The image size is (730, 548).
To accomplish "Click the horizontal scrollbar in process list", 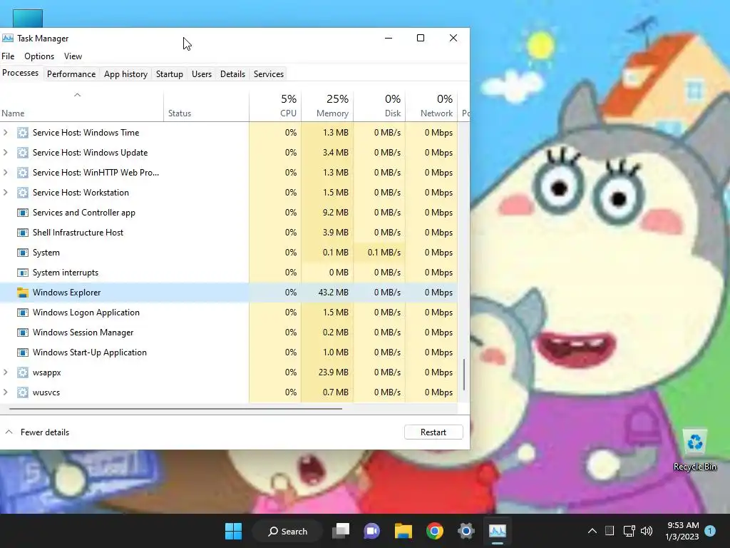I will pyautogui.click(x=176, y=409).
